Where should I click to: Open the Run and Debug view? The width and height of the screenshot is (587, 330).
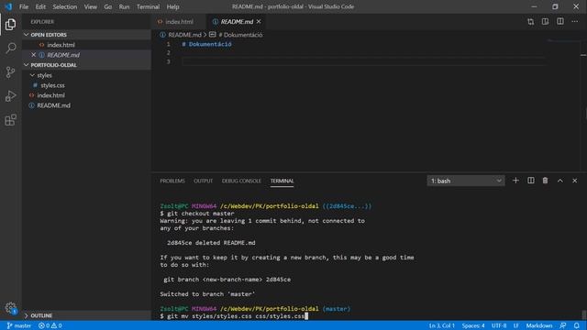coord(10,96)
